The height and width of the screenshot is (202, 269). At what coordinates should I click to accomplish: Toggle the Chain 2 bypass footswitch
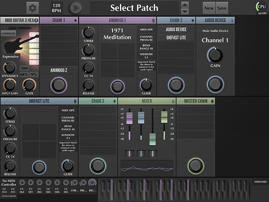[176, 85]
